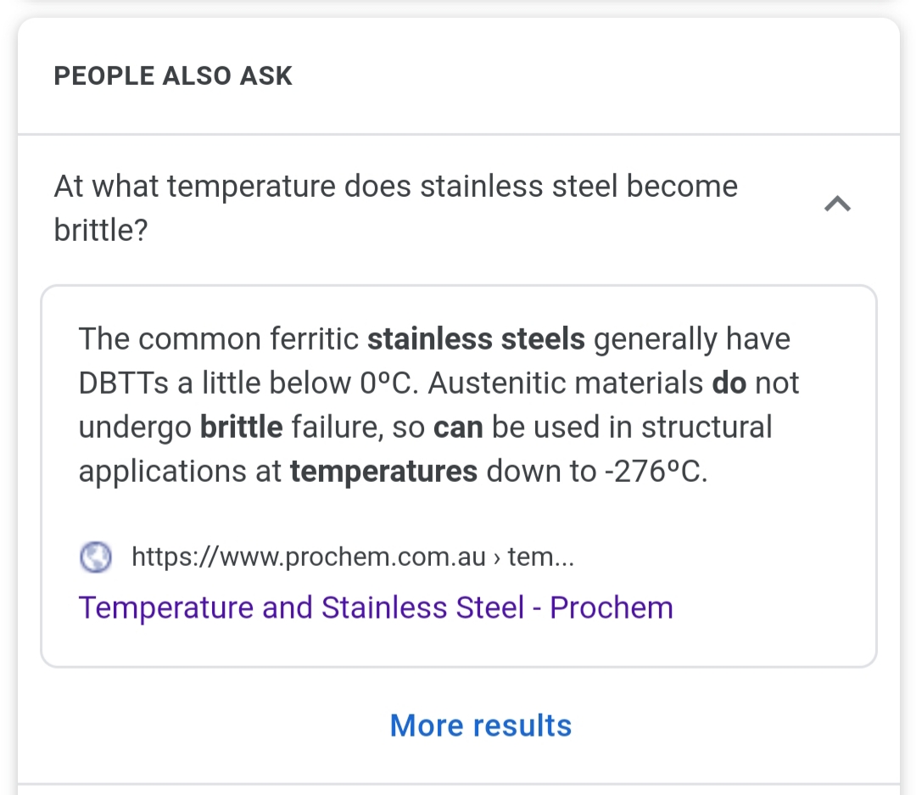Image resolution: width=916 pixels, height=795 pixels.
Task: Click the bold word 'can' in the answer
Action: pos(458,428)
